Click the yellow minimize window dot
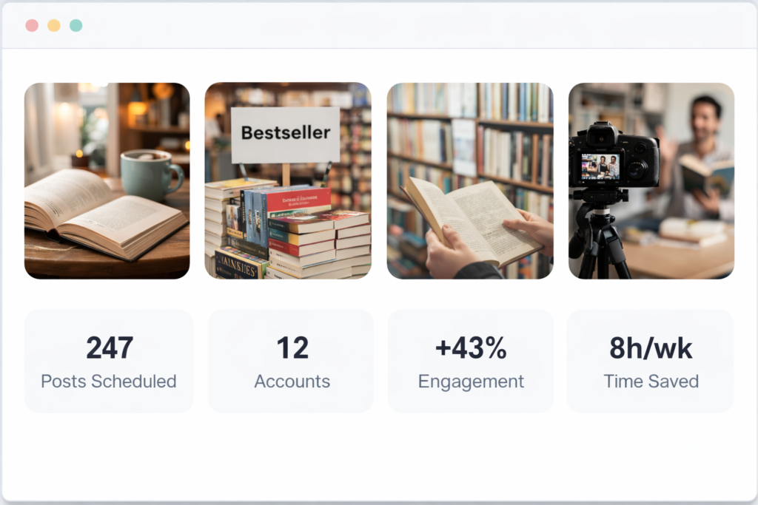 [x=54, y=26]
